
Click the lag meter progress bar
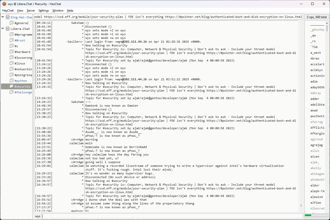tap(316, 215)
